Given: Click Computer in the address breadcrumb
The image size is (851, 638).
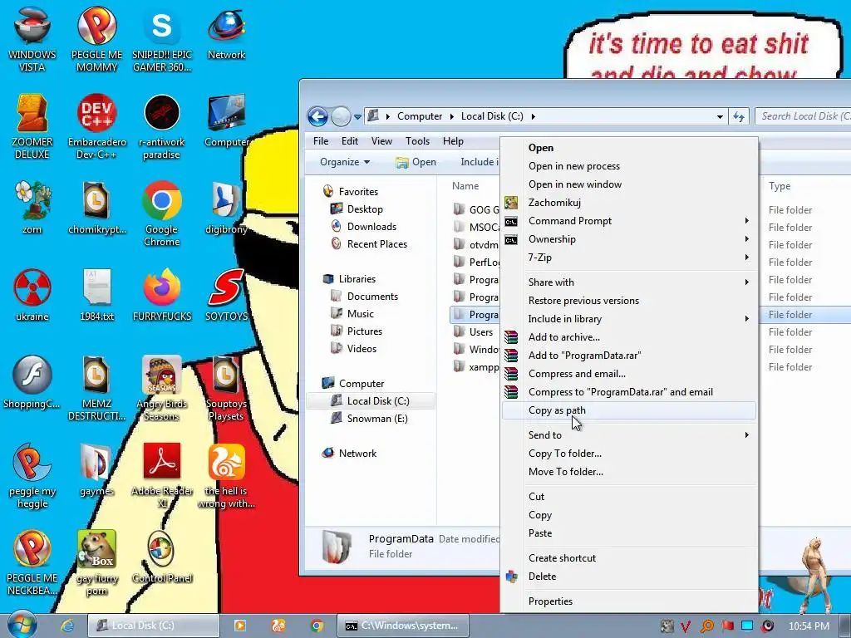Looking at the screenshot, I should 420,116.
